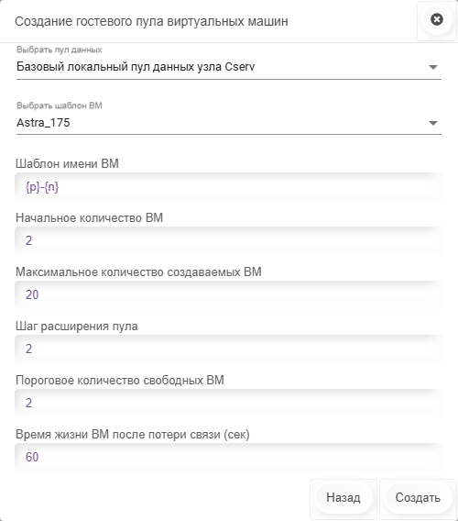Close the guest pool creation dialog
Screen dimensions: 458x521
pyautogui.click(x=436, y=19)
